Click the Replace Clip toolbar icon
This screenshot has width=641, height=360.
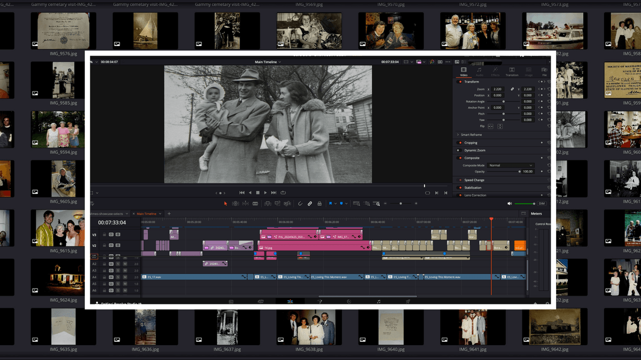click(x=287, y=203)
